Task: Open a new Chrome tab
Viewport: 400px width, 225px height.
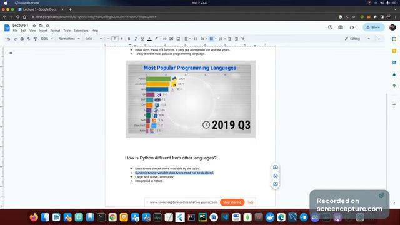Action: point(70,9)
